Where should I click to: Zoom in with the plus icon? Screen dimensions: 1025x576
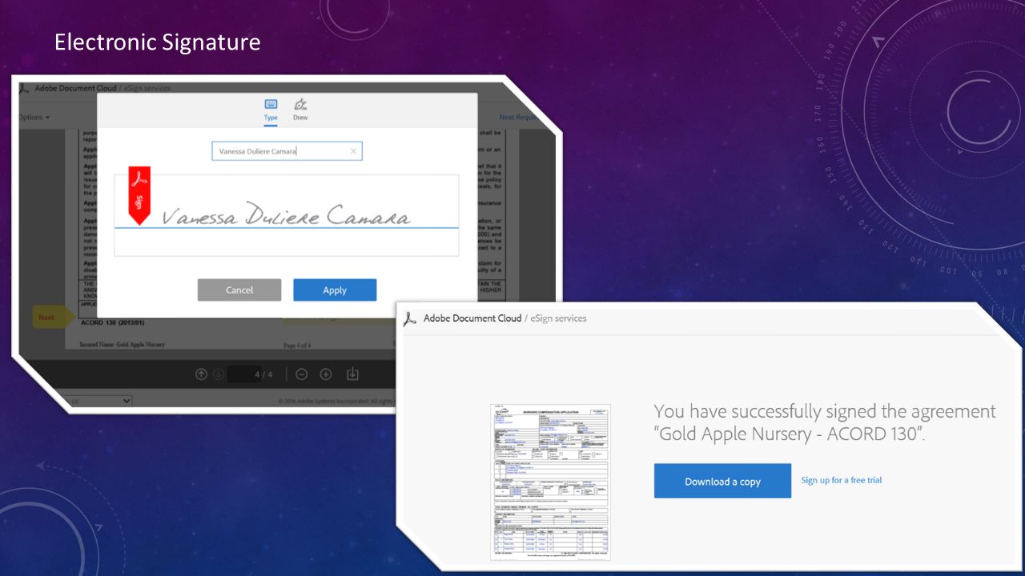tap(326, 374)
